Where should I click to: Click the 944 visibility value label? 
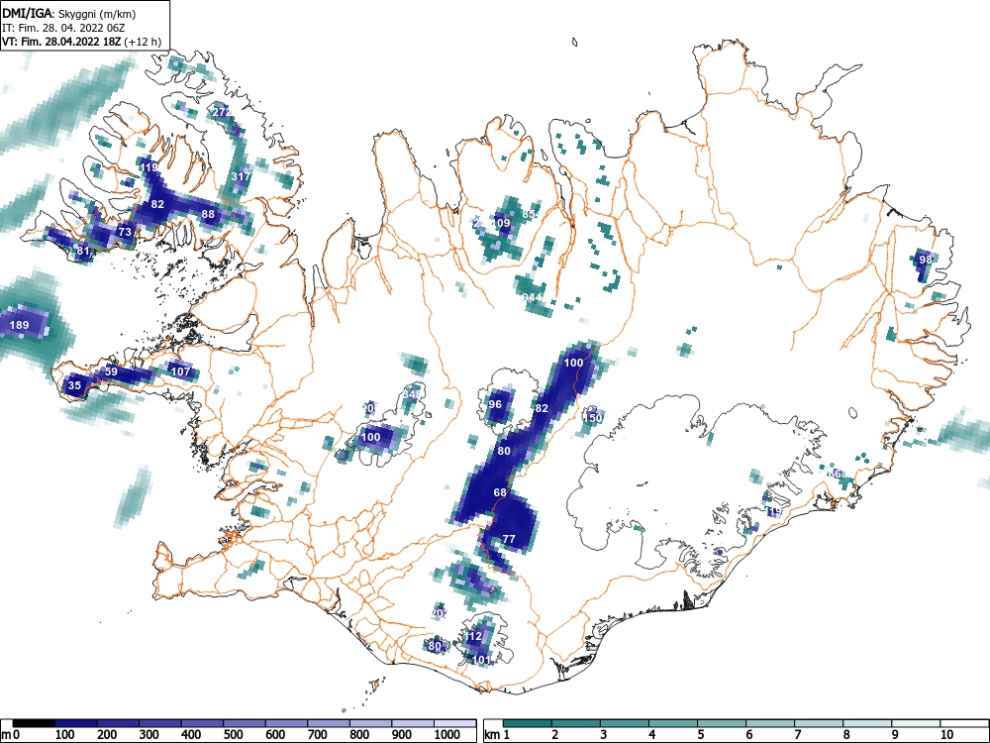tap(533, 297)
